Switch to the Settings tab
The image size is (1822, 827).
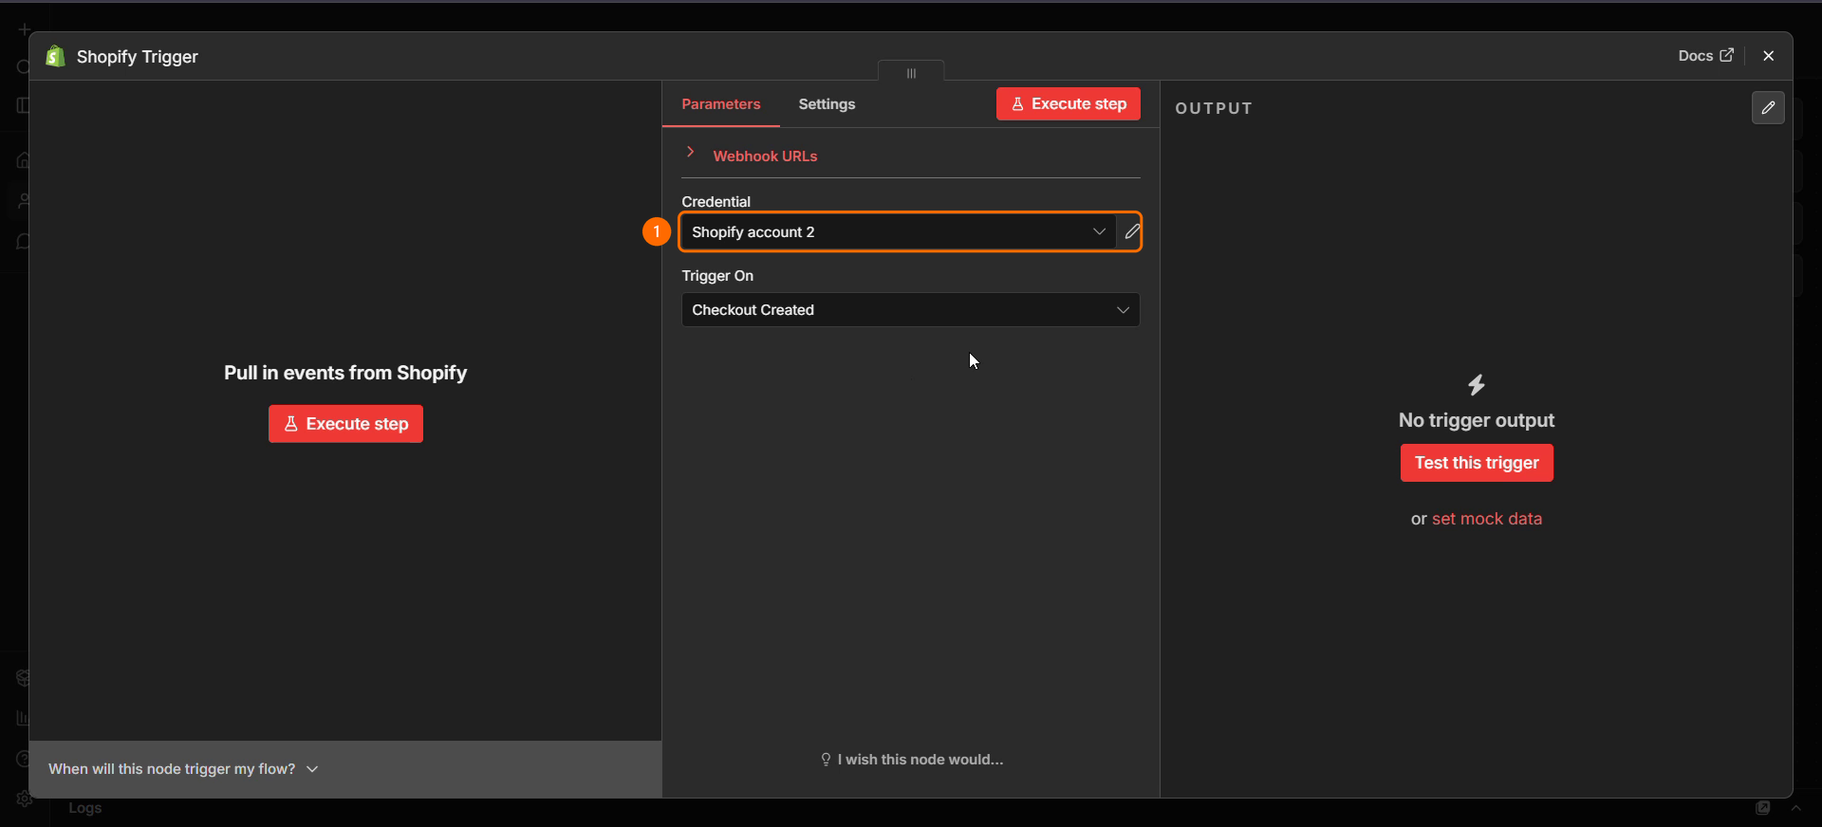[x=827, y=104]
